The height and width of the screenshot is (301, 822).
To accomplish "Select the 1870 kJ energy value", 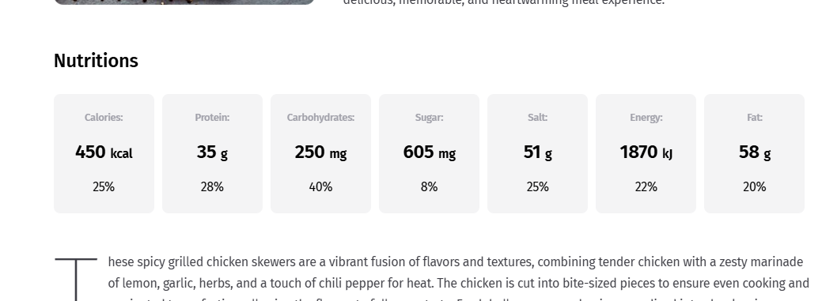I will [646, 152].
